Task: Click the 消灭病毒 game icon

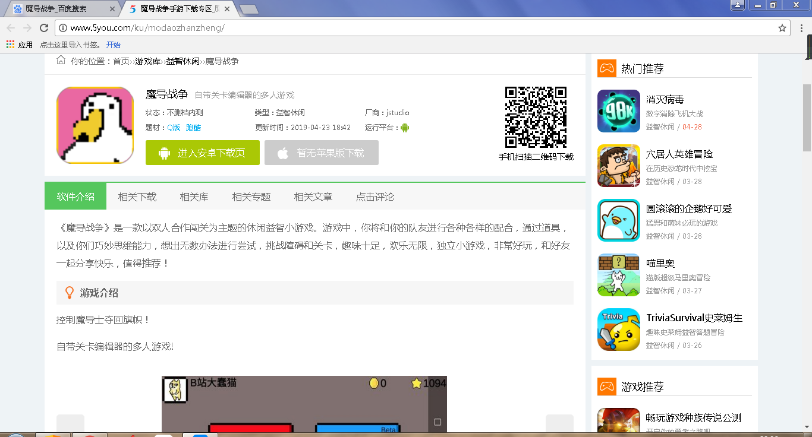Action: point(619,111)
